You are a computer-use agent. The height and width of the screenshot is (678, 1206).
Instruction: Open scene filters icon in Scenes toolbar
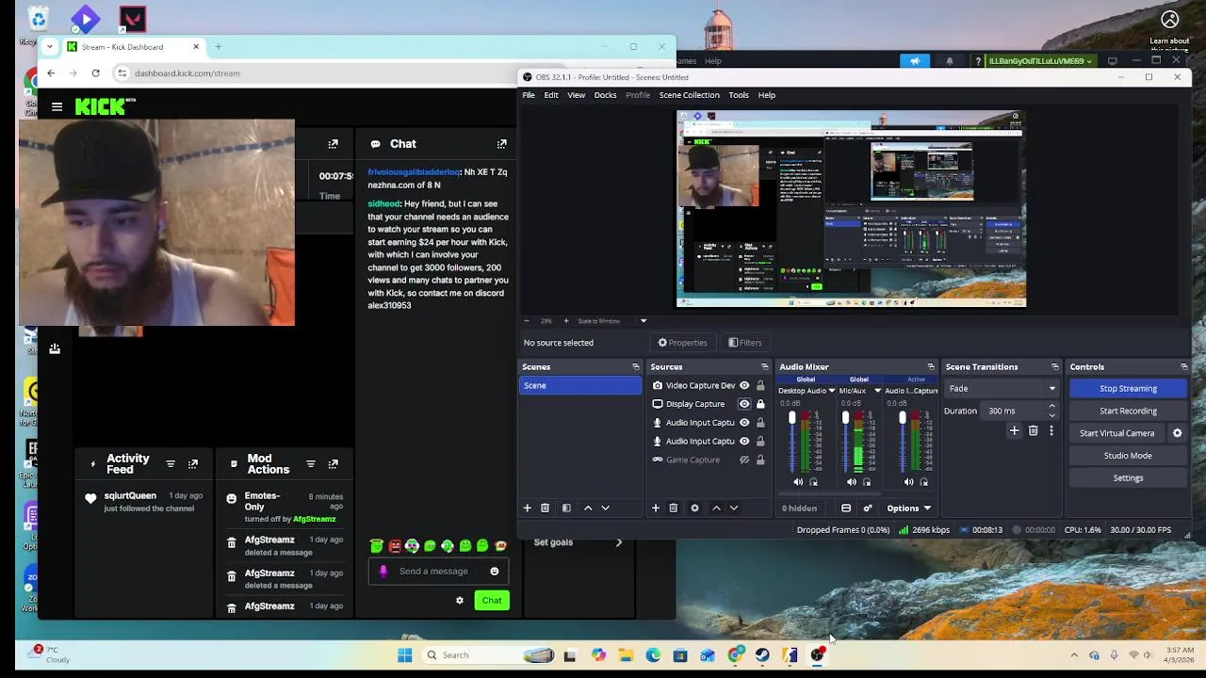pos(566,508)
